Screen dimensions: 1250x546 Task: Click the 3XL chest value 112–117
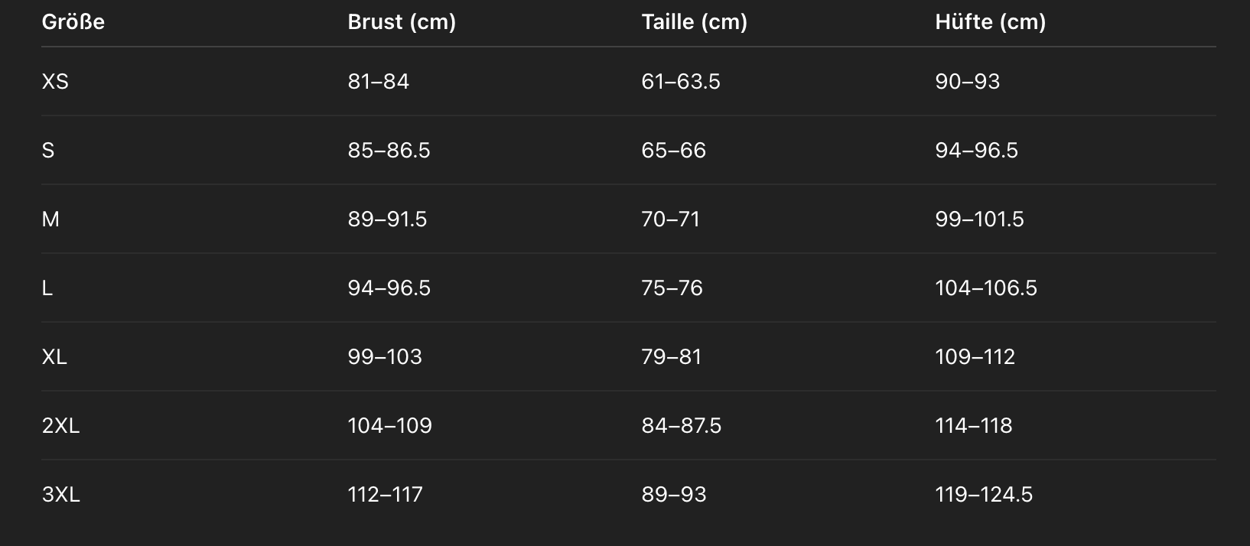[x=386, y=495]
